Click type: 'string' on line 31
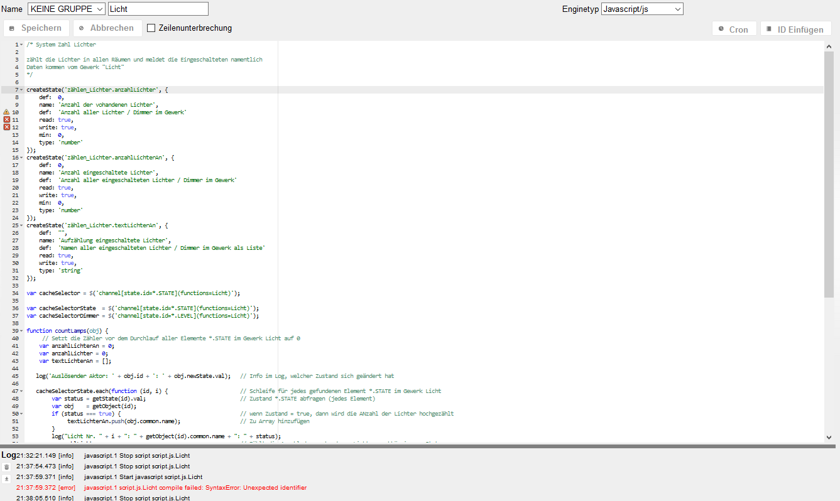 61,271
